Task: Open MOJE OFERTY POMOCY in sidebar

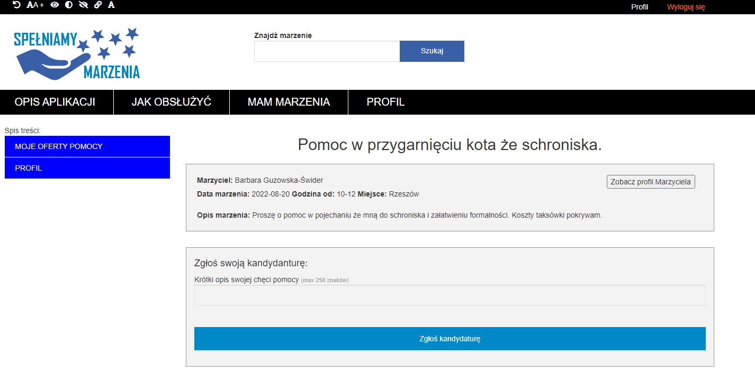Action: tap(87, 146)
